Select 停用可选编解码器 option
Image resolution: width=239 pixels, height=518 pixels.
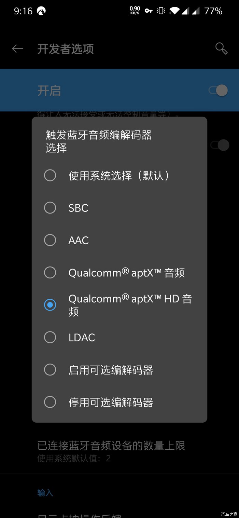pos(119,402)
